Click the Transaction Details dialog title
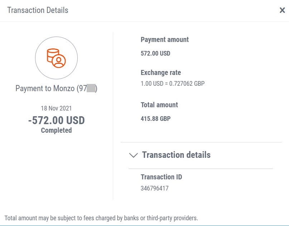This screenshot has width=289, height=226. coord(38,10)
